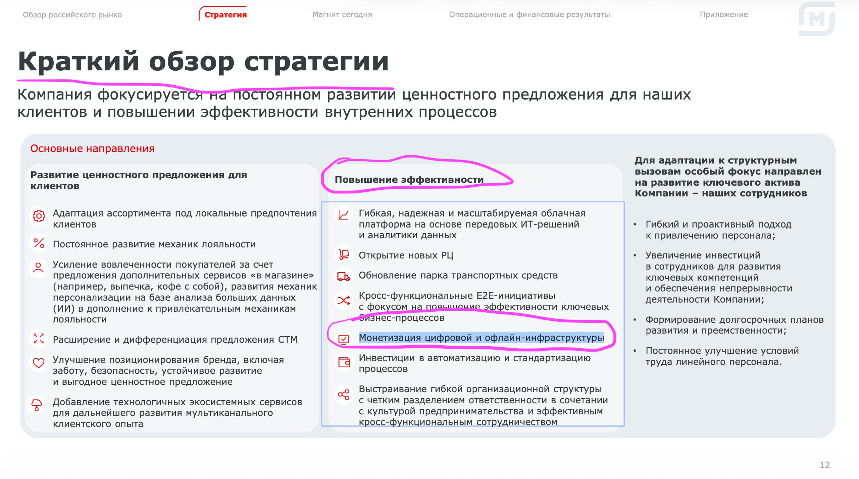Click the truck icon for vehicle fleet renewal
859x479 pixels.
[x=343, y=277]
